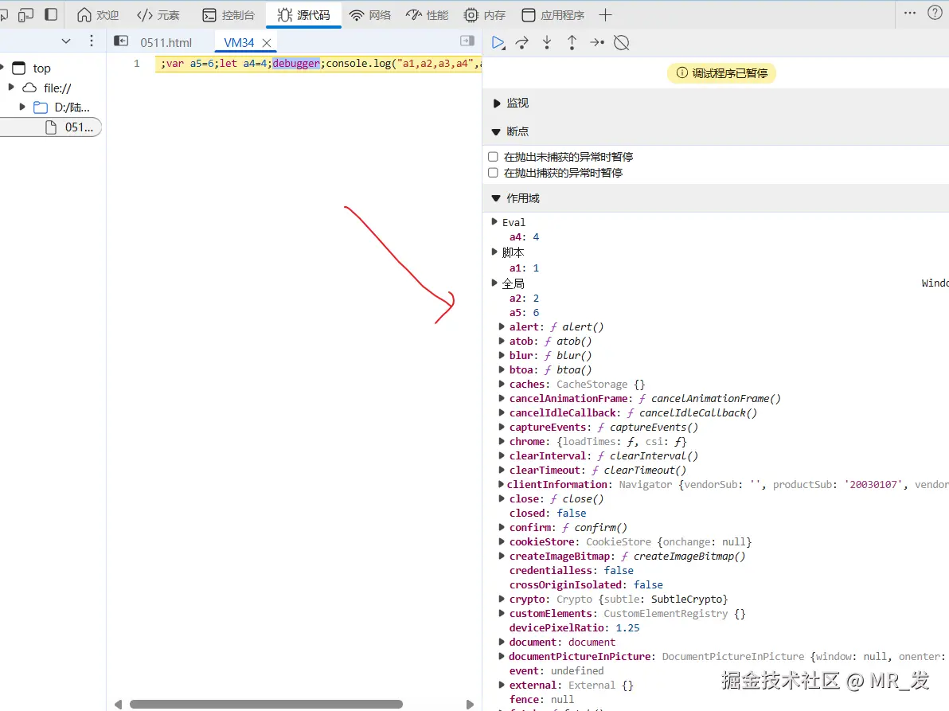Open navigator vertical dots menu
The width and height of the screenshot is (949, 711).
point(92,41)
